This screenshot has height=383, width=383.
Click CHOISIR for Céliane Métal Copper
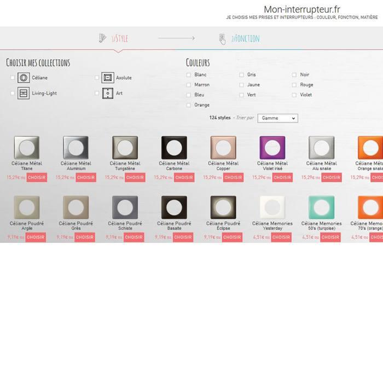click(x=233, y=177)
